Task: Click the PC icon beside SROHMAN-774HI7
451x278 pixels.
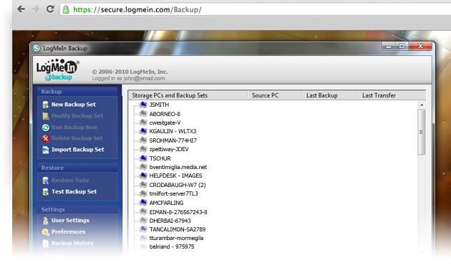Action: (143, 140)
